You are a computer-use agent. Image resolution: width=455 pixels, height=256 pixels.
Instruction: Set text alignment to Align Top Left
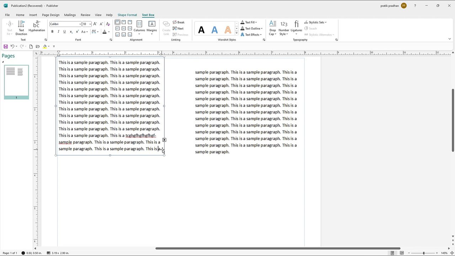(x=117, y=22)
